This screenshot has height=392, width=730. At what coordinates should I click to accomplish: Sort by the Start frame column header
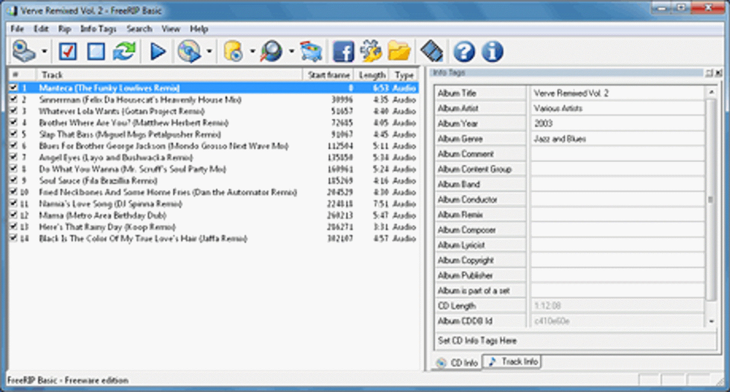point(328,75)
